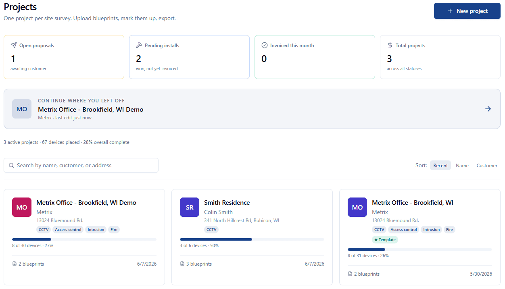The height and width of the screenshot is (289, 505).
Task: Open the Open proposals stat card
Action: [x=64, y=57]
